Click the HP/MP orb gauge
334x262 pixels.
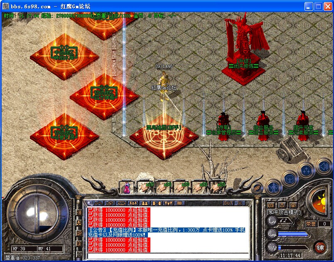tap(37, 214)
